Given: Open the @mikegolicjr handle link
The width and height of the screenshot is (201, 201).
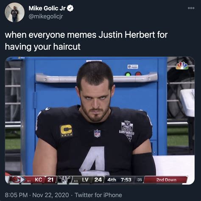Looking at the screenshot, I should coord(46,17).
